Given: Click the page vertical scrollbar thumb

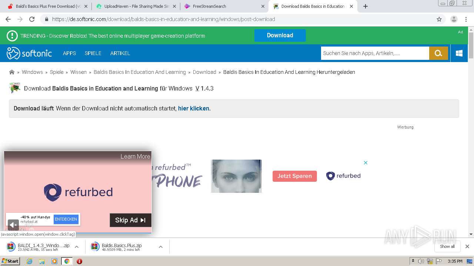Looking at the screenshot, I should (471, 45).
